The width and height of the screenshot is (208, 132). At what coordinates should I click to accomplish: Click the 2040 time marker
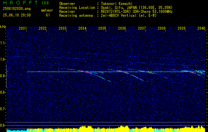point(201,28)
